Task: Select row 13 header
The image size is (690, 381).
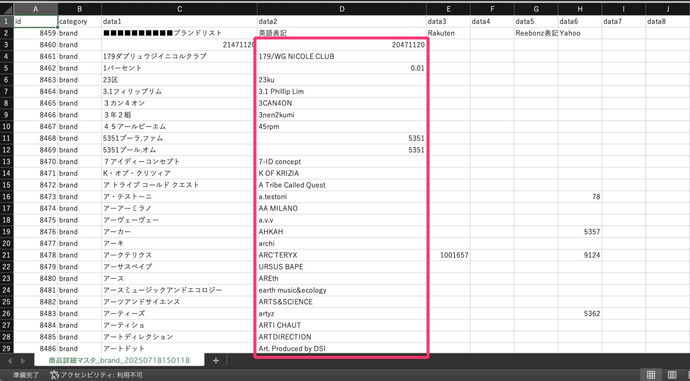Action: pos(6,162)
